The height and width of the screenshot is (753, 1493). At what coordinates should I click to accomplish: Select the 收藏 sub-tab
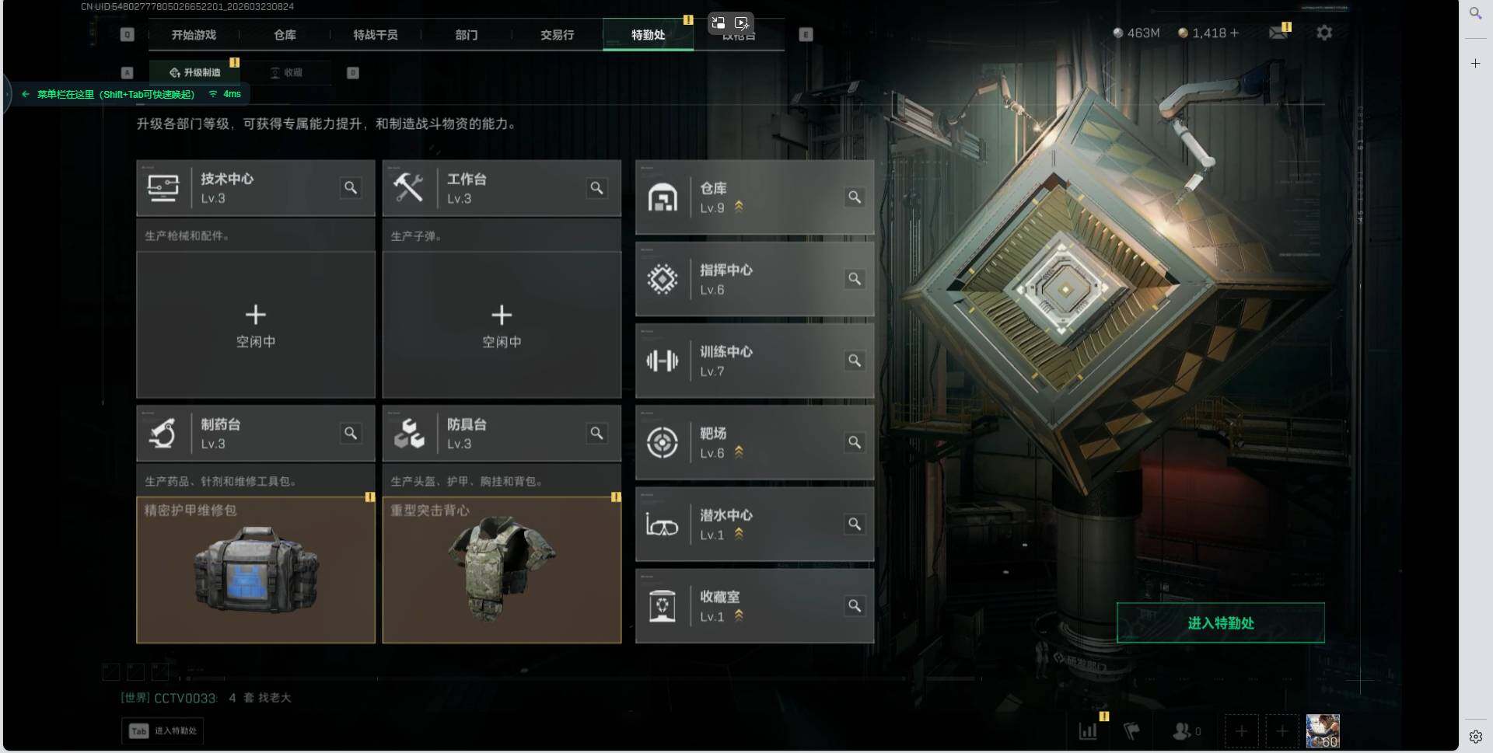(x=286, y=72)
